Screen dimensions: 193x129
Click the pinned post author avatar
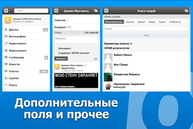[57, 67]
